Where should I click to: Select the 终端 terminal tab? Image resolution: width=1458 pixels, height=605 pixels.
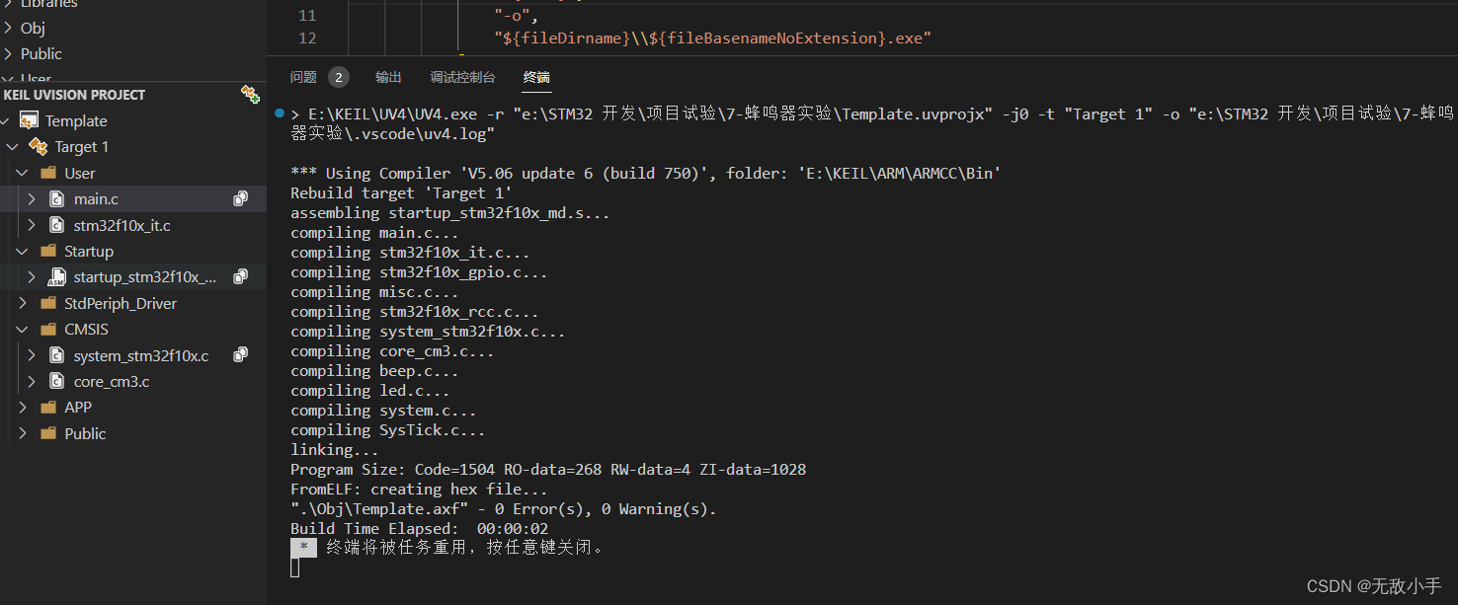[536, 77]
